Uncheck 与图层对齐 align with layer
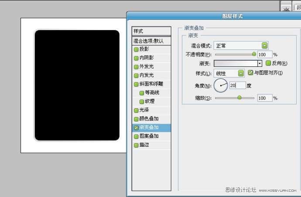Image resolution: width=301 pixels, height=197 pixels. [x=250, y=73]
